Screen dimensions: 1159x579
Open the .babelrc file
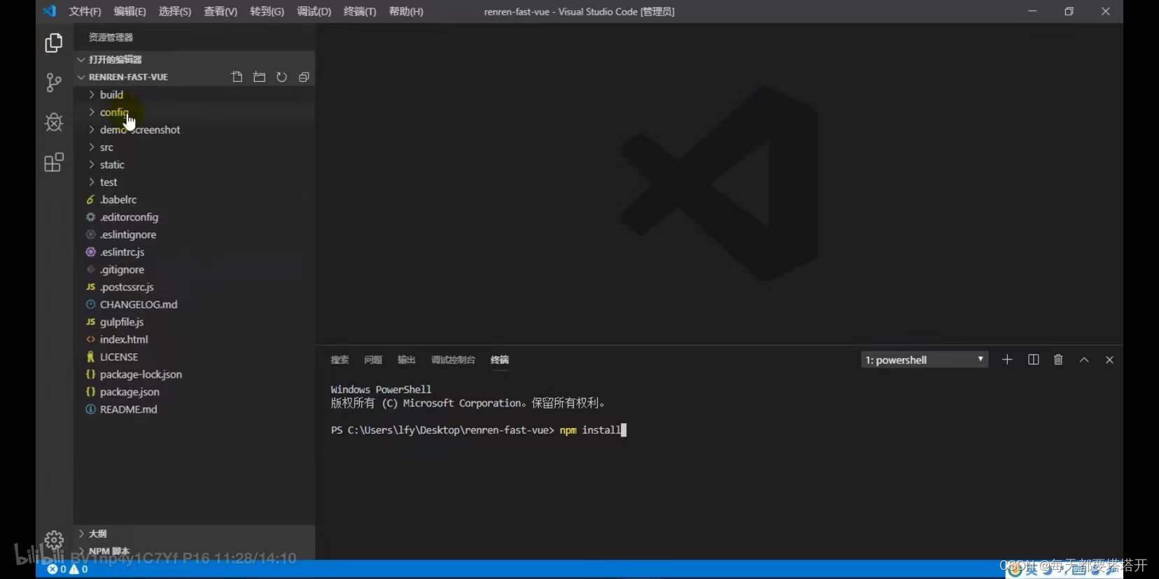click(x=195, y=199)
